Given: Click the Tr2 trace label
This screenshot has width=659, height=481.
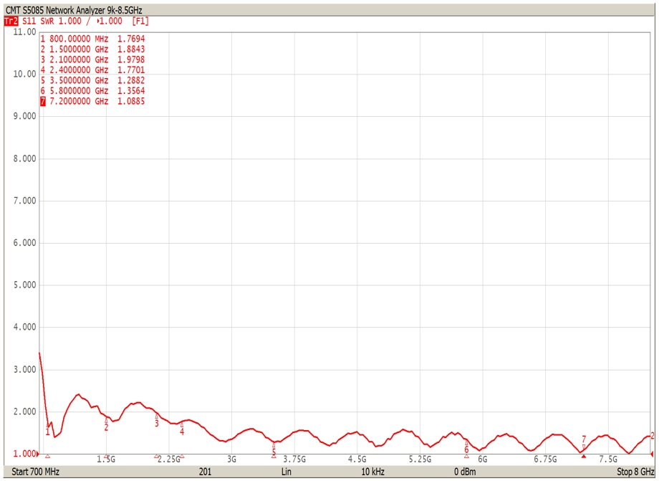Looking at the screenshot, I should coord(10,22).
